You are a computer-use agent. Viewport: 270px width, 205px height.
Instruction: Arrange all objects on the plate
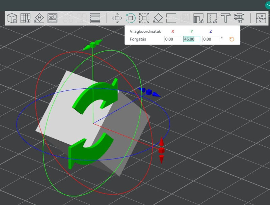[x=53, y=18]
